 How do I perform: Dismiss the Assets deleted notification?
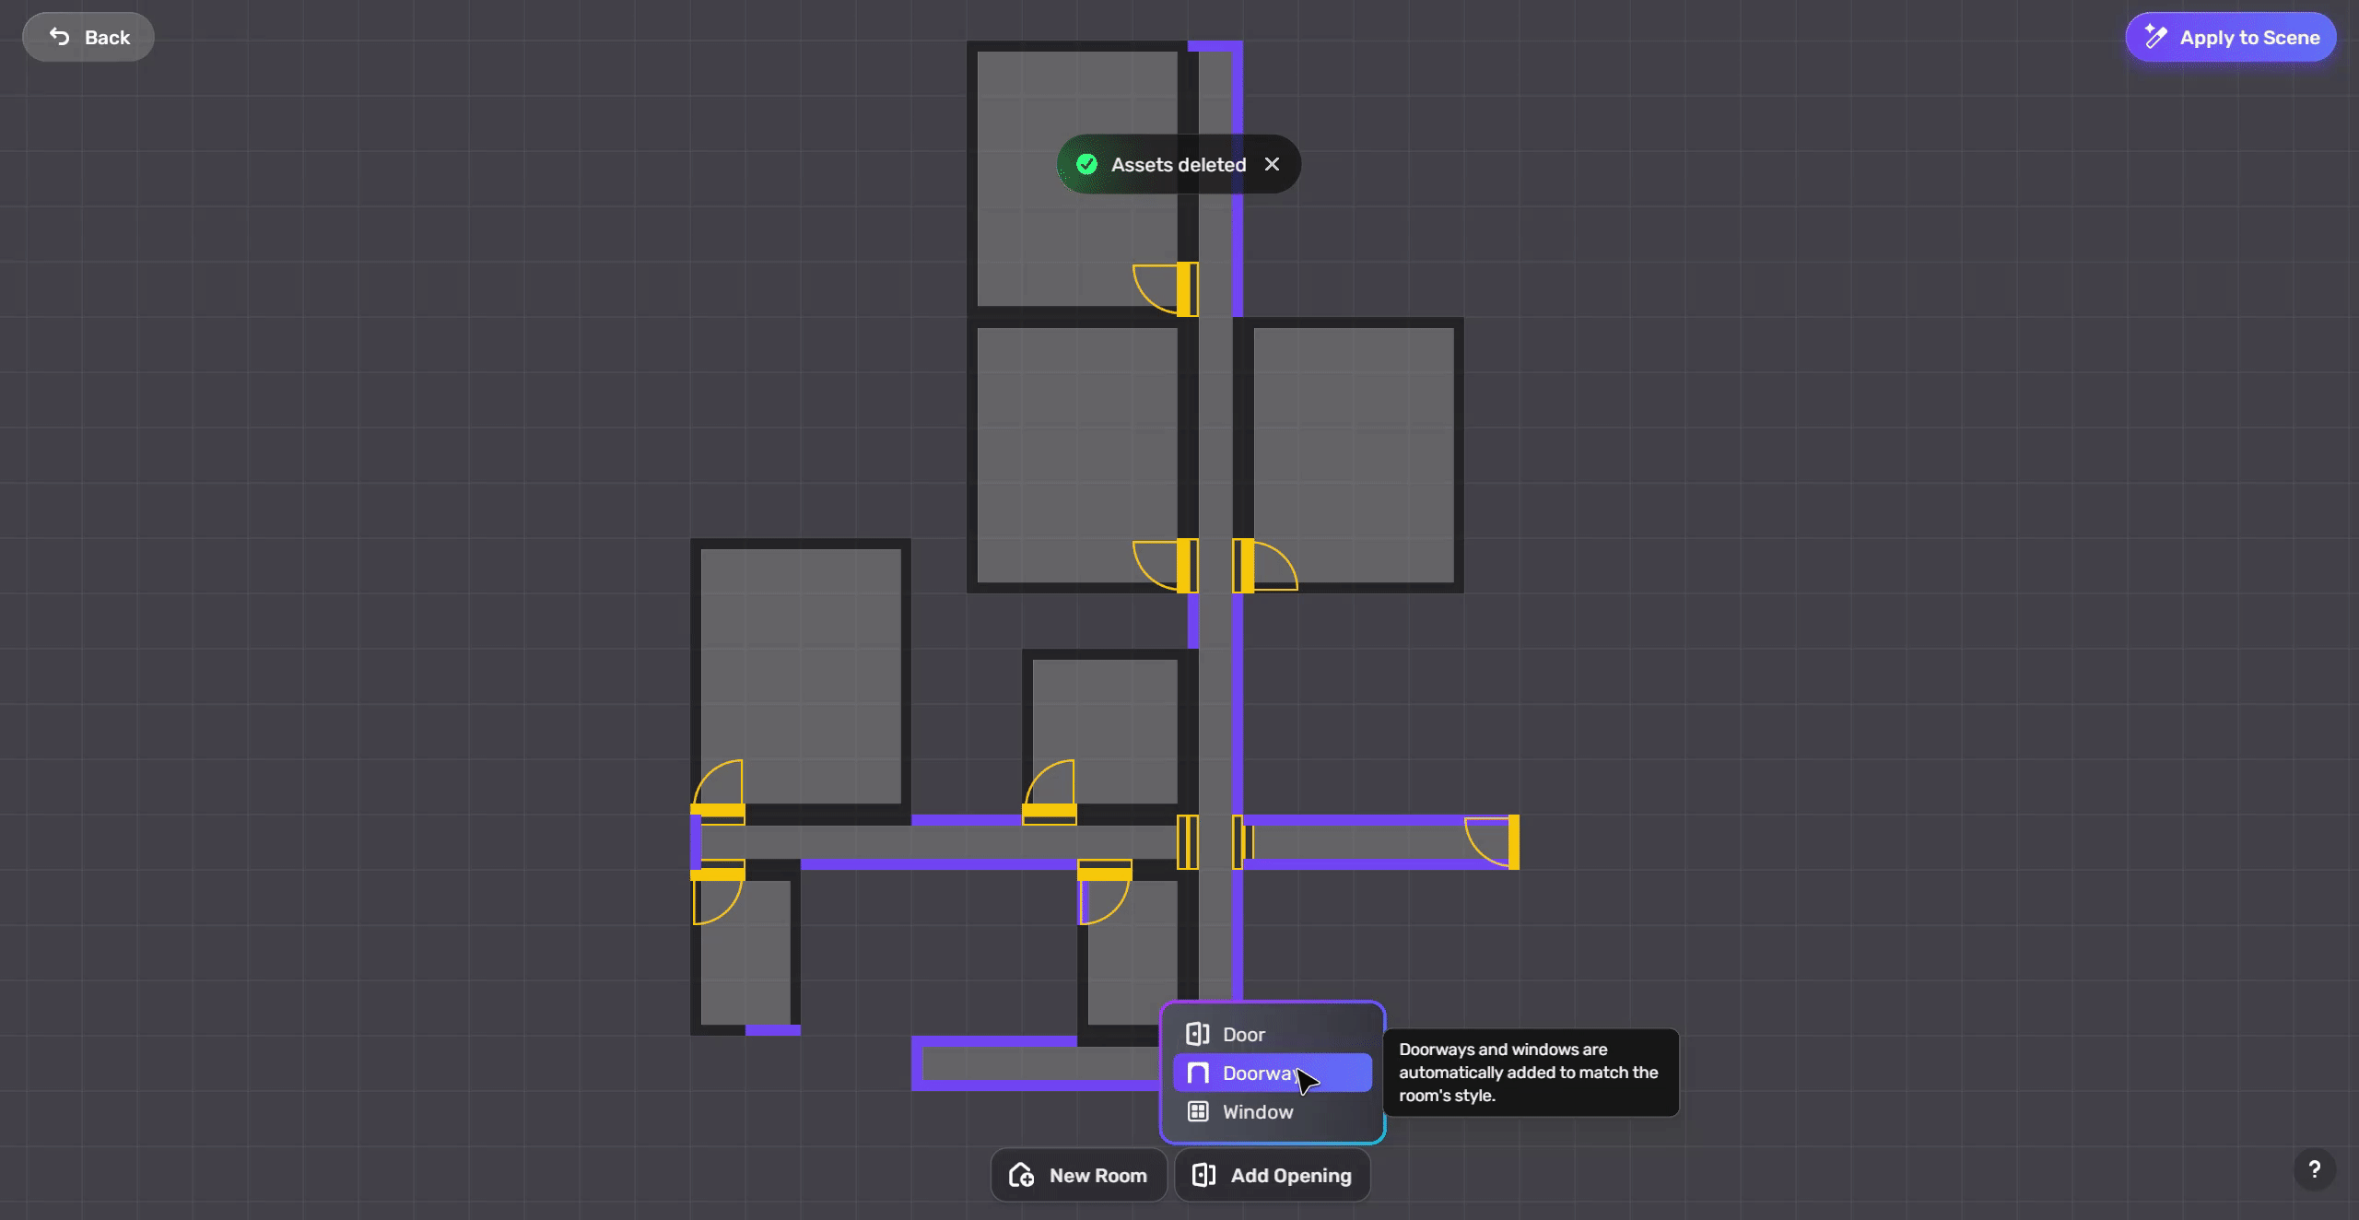point(1272,164)
